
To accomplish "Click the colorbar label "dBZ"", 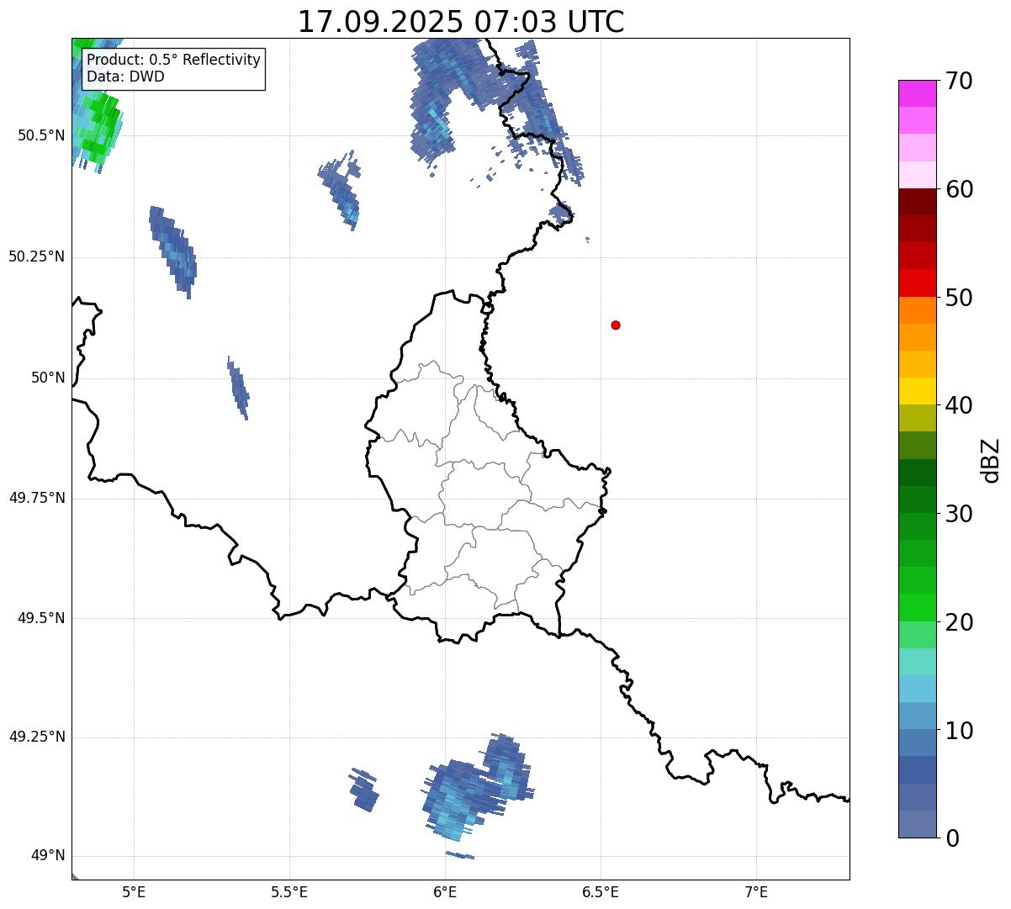I will [x=991, y=460].
